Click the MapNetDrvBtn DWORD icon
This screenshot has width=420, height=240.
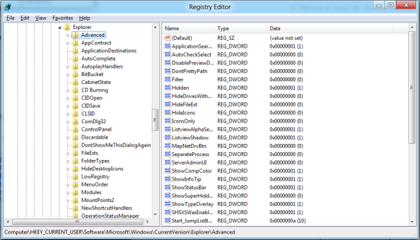[167, 146]
